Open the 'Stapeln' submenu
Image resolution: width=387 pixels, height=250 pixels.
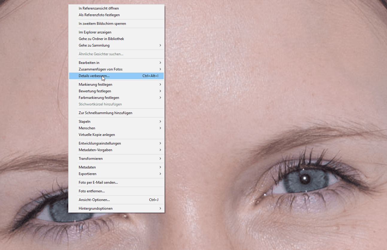(x=84, y=122)
